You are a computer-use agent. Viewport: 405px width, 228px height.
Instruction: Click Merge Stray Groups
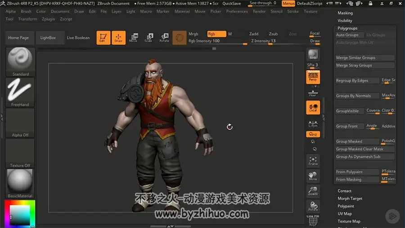364,65
